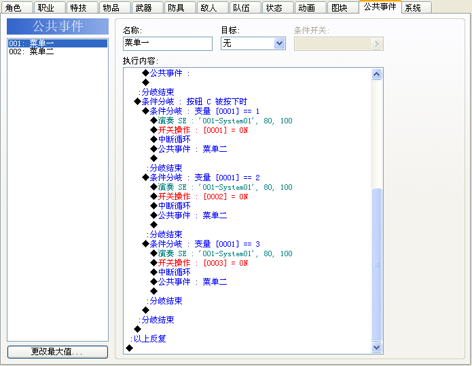Select 公共事件 : 菜单二 under == 1 branch

188,149
